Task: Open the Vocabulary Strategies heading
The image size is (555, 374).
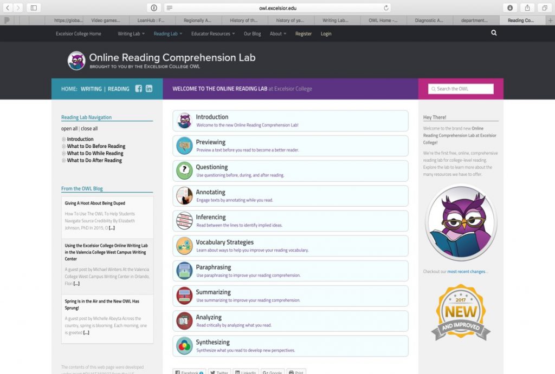Action: [x=225, y=242]
